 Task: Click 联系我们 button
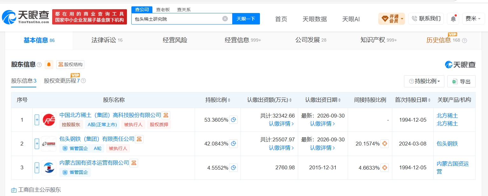point(426,19)
